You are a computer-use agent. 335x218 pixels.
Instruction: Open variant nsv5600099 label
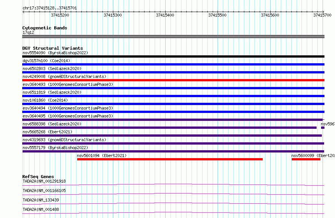313,155
